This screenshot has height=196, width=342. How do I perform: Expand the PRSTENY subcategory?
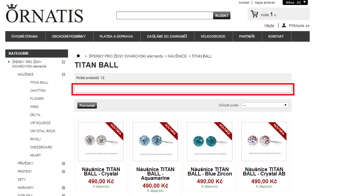(x=63, y=171)
